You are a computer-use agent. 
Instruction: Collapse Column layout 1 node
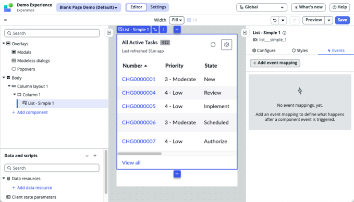(9, 86)
